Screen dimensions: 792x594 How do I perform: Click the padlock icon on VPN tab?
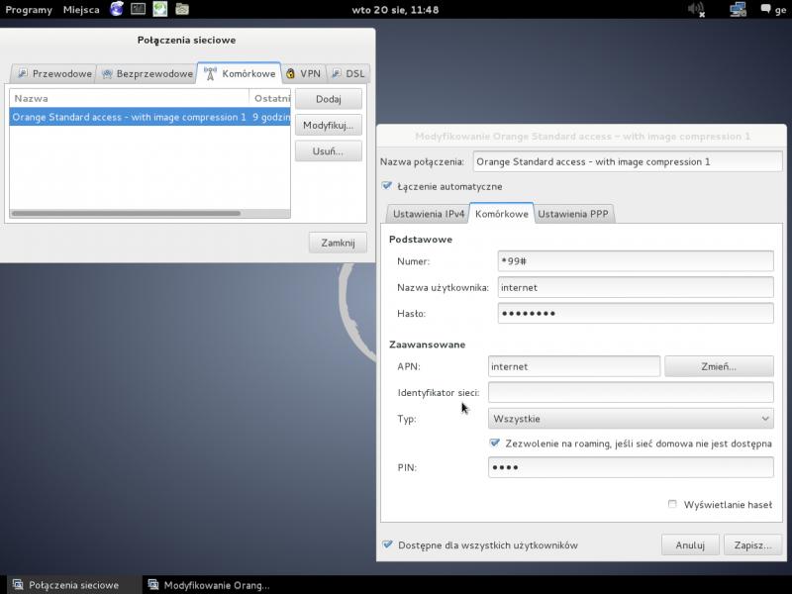tap(290, 74)
